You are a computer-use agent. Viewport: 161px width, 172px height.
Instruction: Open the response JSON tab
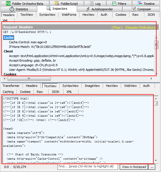pyautogui.click(x=56, y=92)
